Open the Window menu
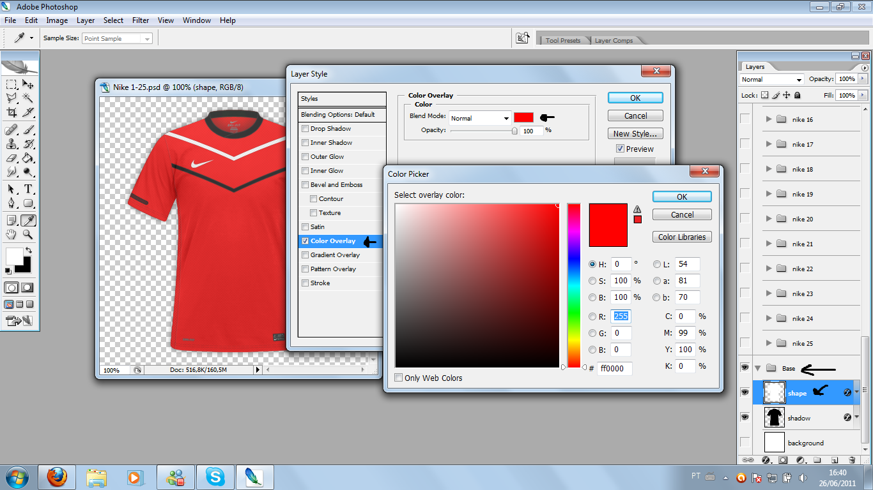873x490 pixels. [x=197, y=20]
